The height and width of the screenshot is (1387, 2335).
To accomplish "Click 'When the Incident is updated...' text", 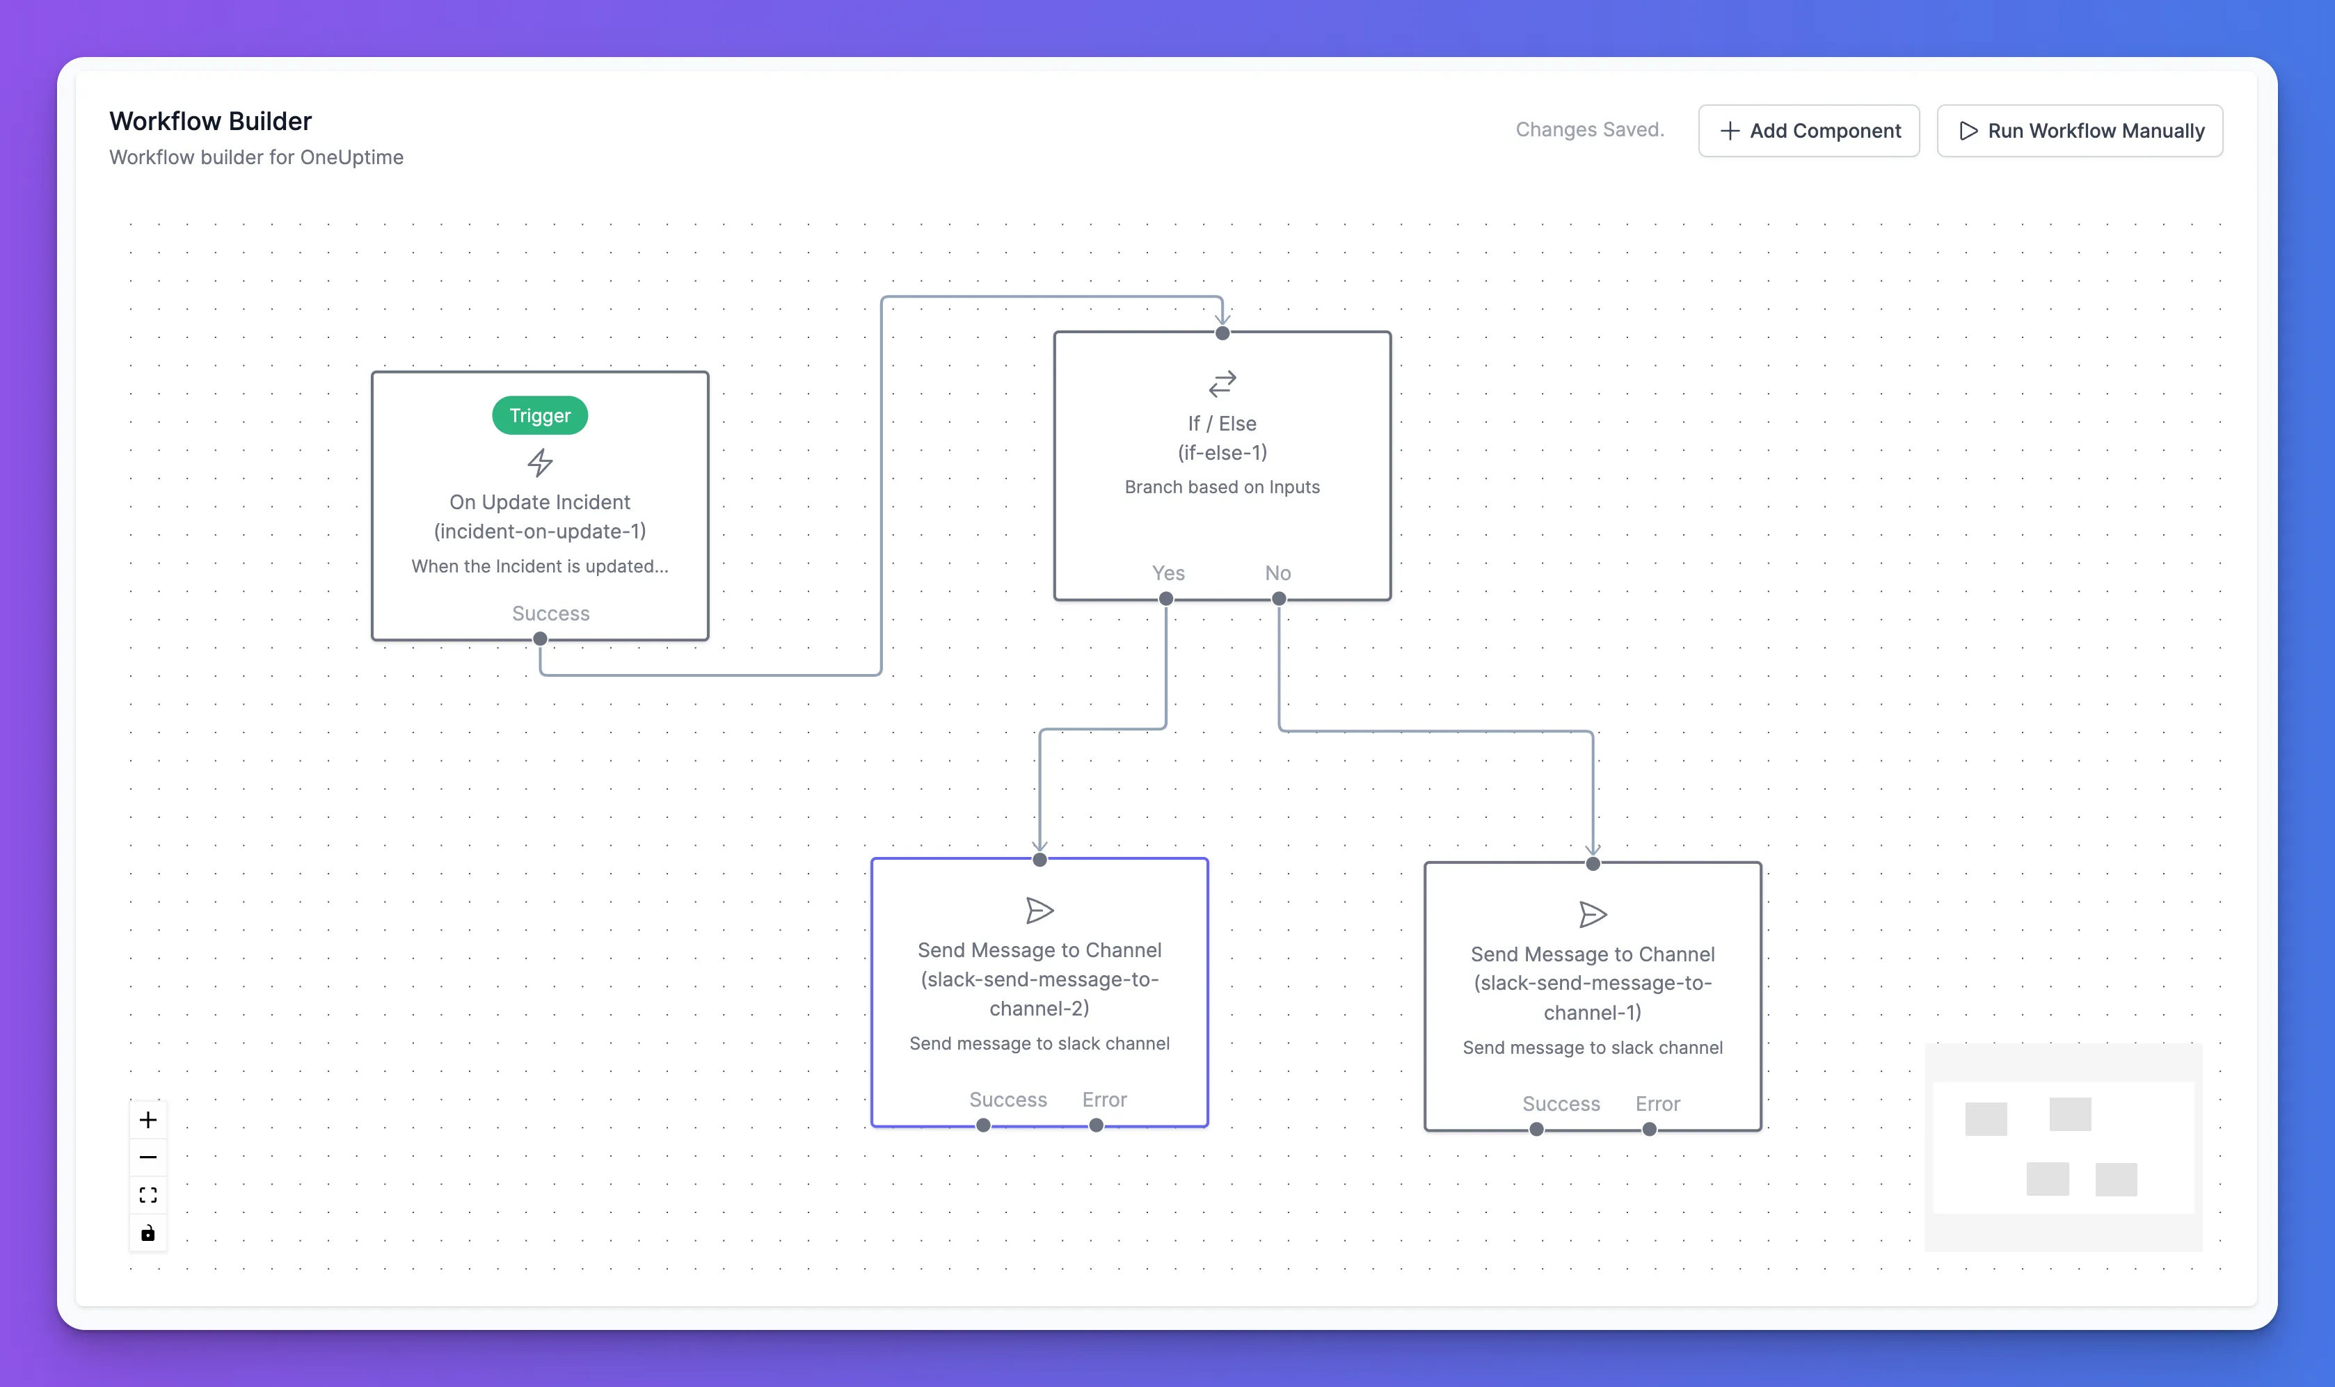I will (x=541, y=566).
